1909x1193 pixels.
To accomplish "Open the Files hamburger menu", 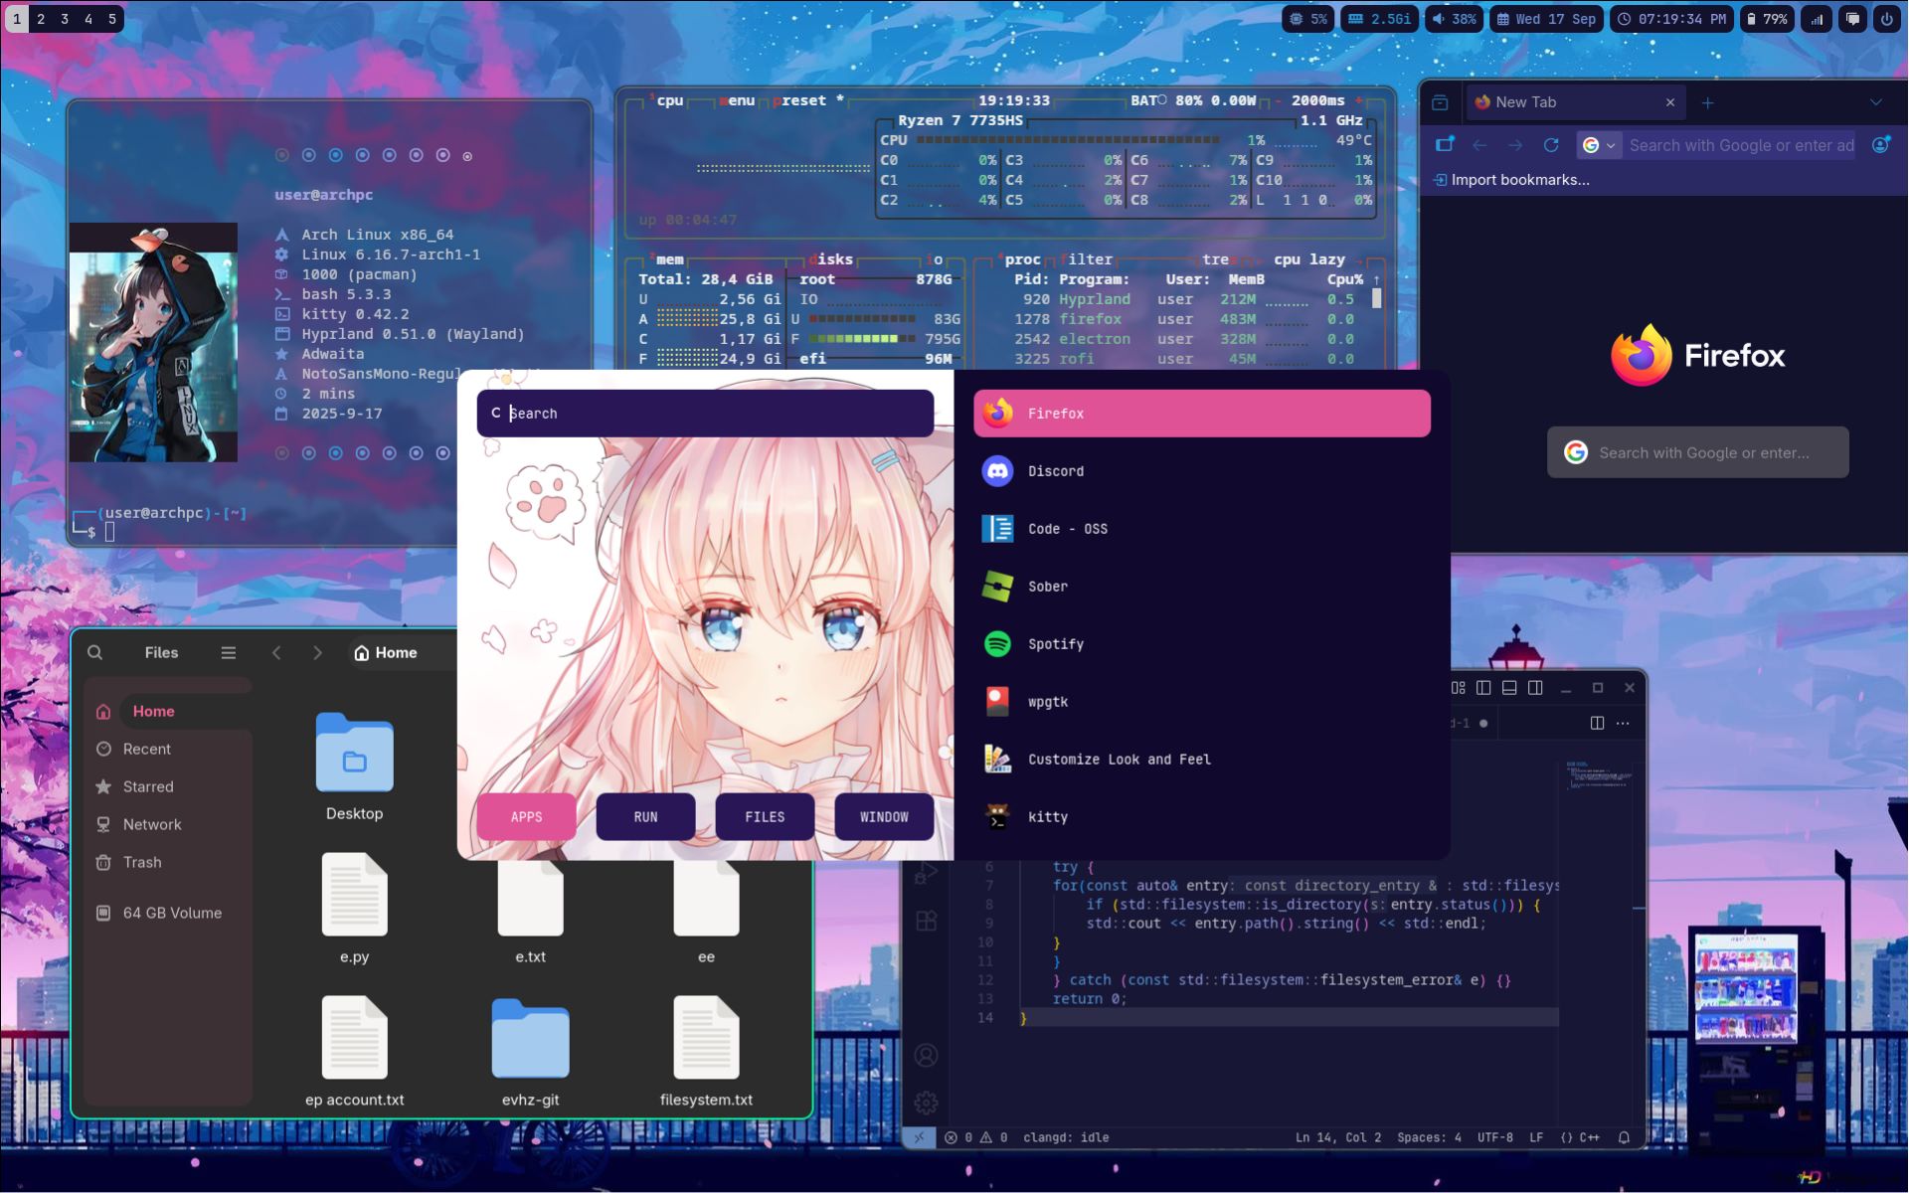I will 229,653.
